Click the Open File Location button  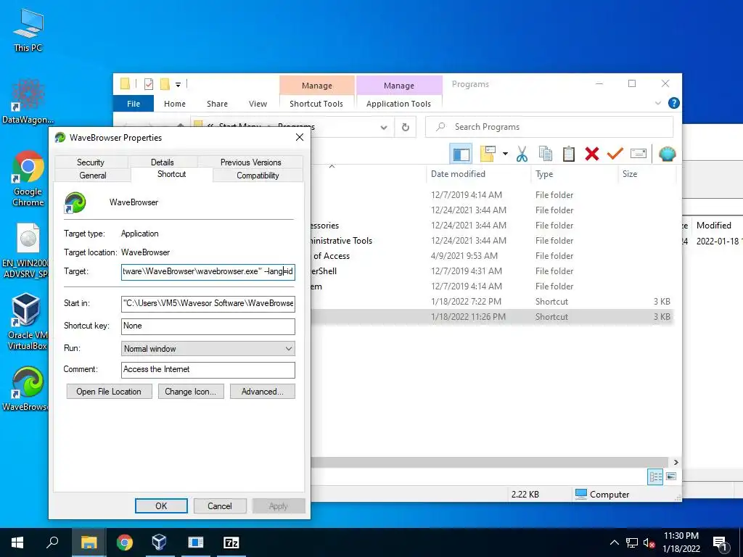(109, 391)
